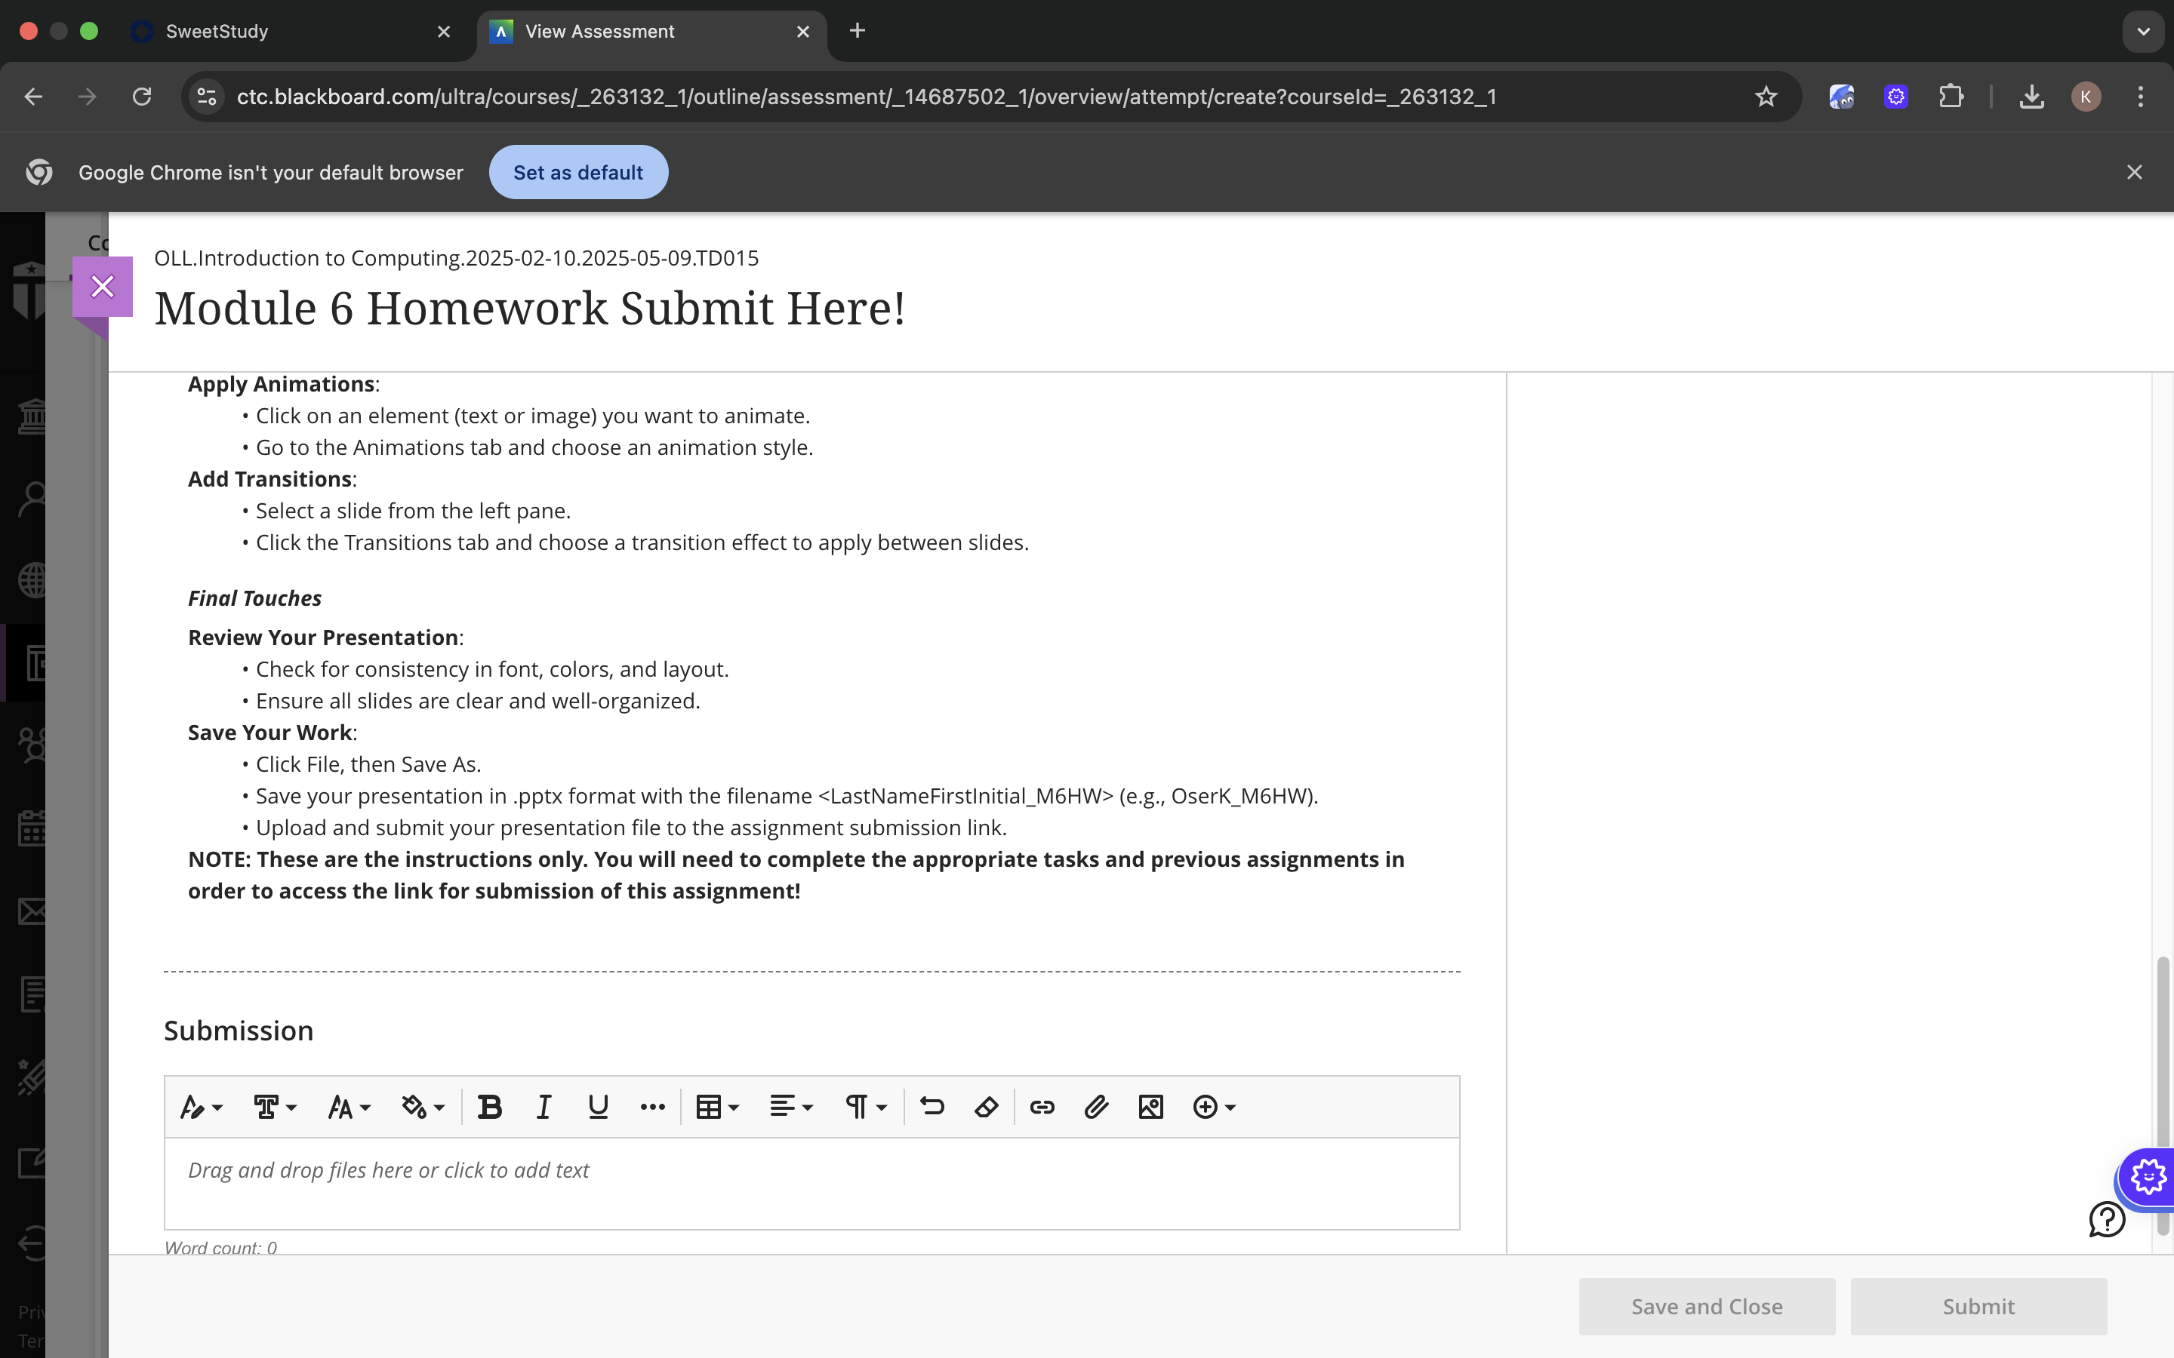
Task: Click the "Final Touches" italic heading
Action: pos(254,598)
